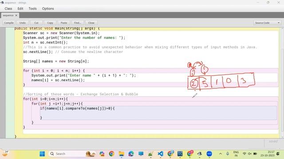The image size is (284, 159).
Task: Open the blue round app taskbar icon
Action: tap(209, 154)
